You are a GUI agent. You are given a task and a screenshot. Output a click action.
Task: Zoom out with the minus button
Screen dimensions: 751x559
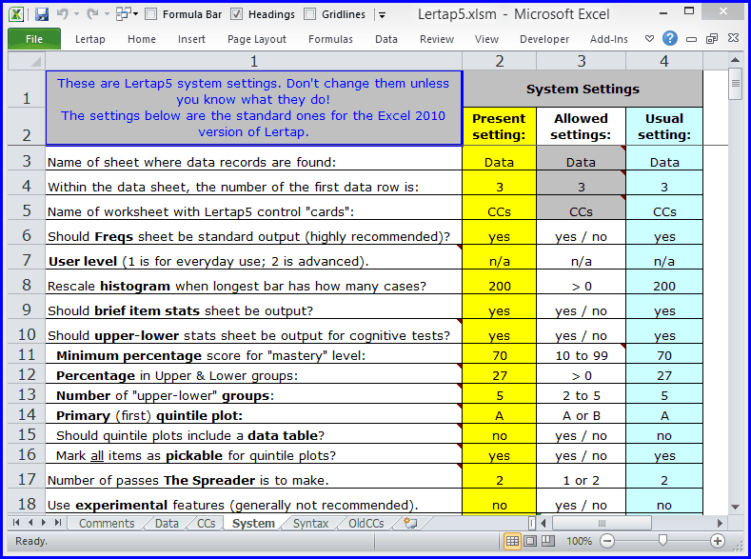(x=607, y=541)
